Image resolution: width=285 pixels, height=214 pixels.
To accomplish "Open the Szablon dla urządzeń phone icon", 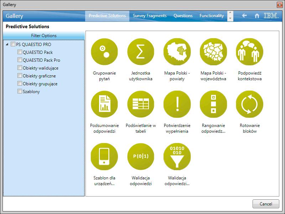I will (104, 157).
